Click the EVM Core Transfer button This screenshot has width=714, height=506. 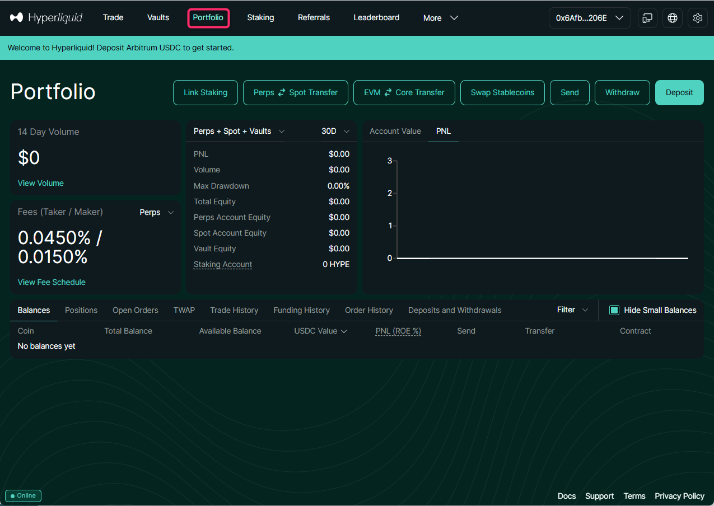point(404,92)
